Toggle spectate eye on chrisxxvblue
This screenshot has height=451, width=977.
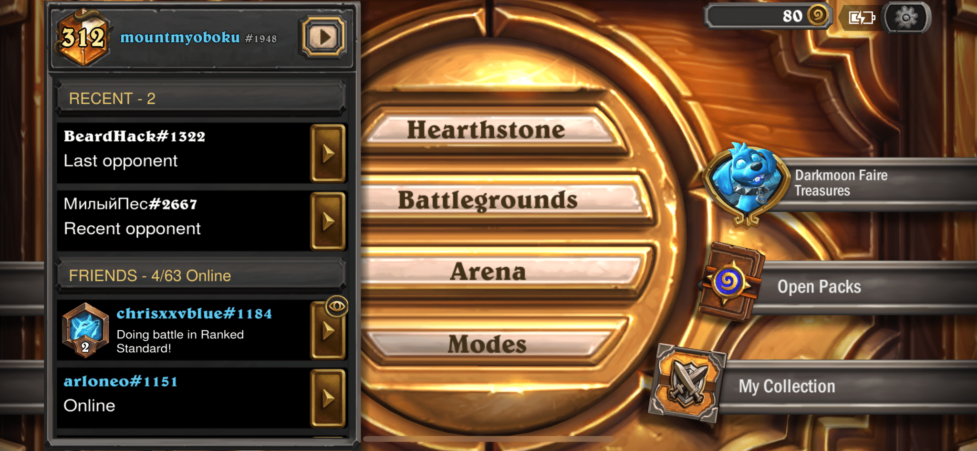point(336,306)
